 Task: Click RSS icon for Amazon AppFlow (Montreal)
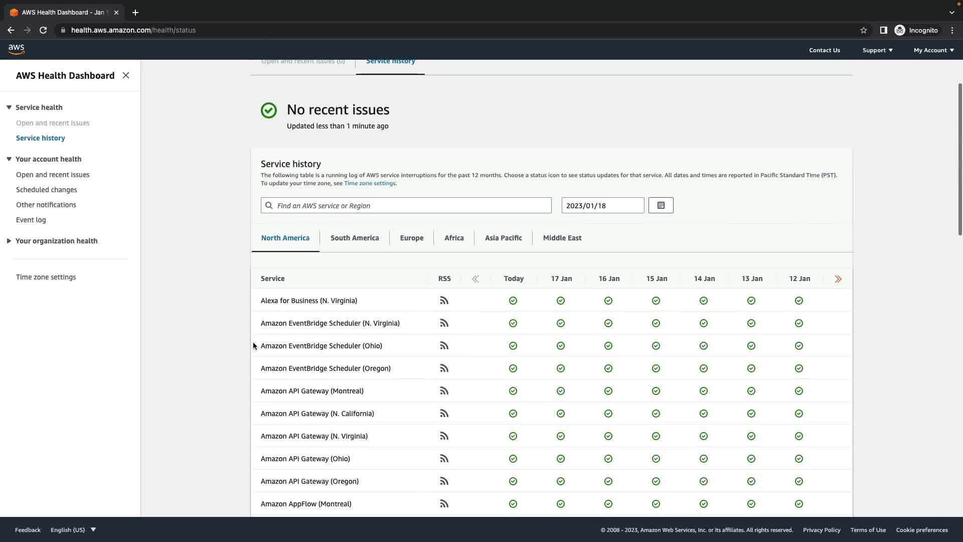coord(444,504)
